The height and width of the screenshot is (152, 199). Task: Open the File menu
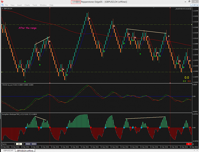(6, 5)
